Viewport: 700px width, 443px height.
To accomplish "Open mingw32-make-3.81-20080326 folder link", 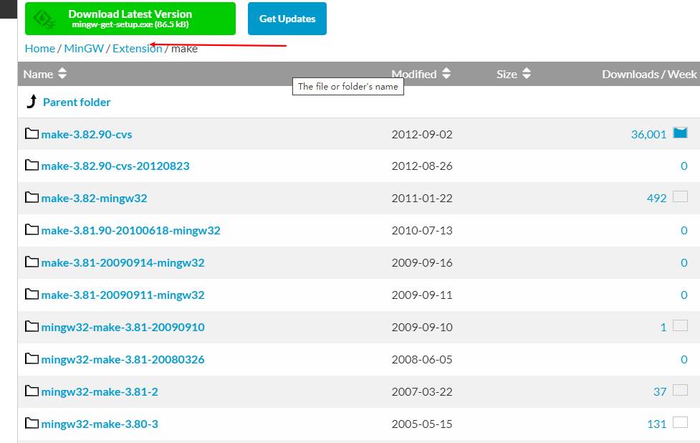I will 123,360.
